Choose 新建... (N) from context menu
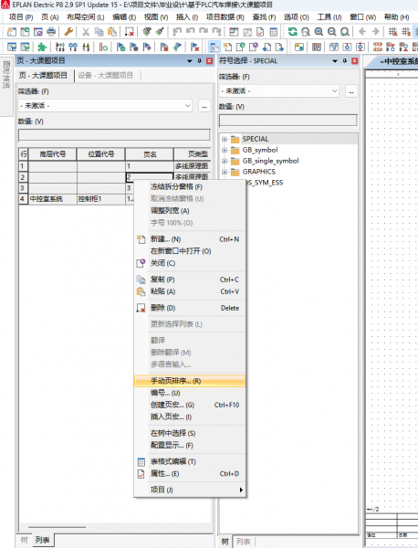 click(190, 239)
